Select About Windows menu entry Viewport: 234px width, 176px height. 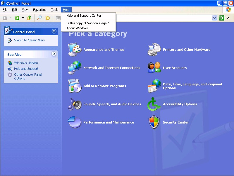88,28
